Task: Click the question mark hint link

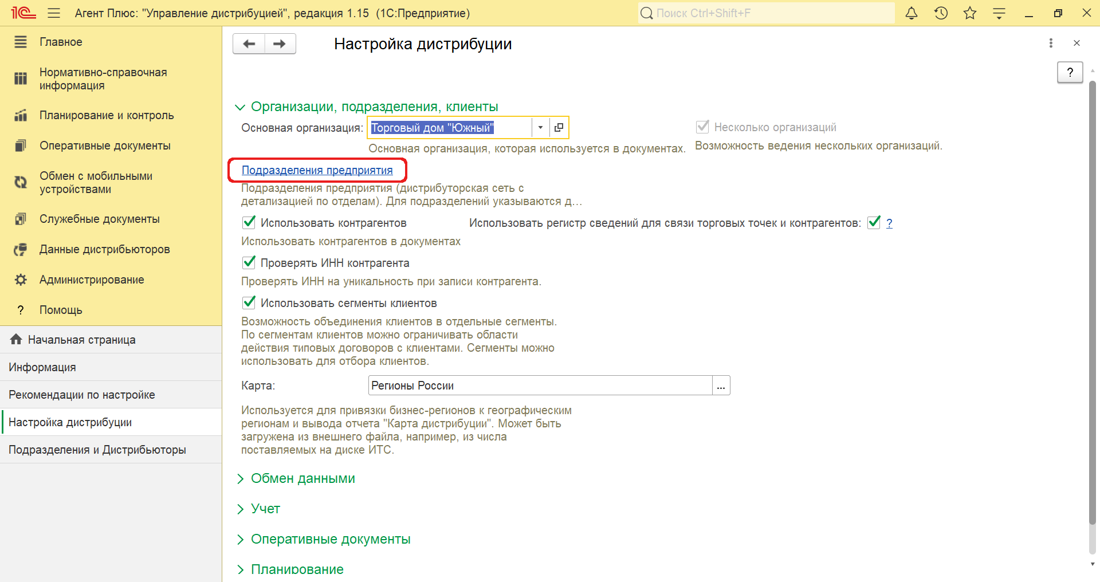Action: [x=889, y=223]
